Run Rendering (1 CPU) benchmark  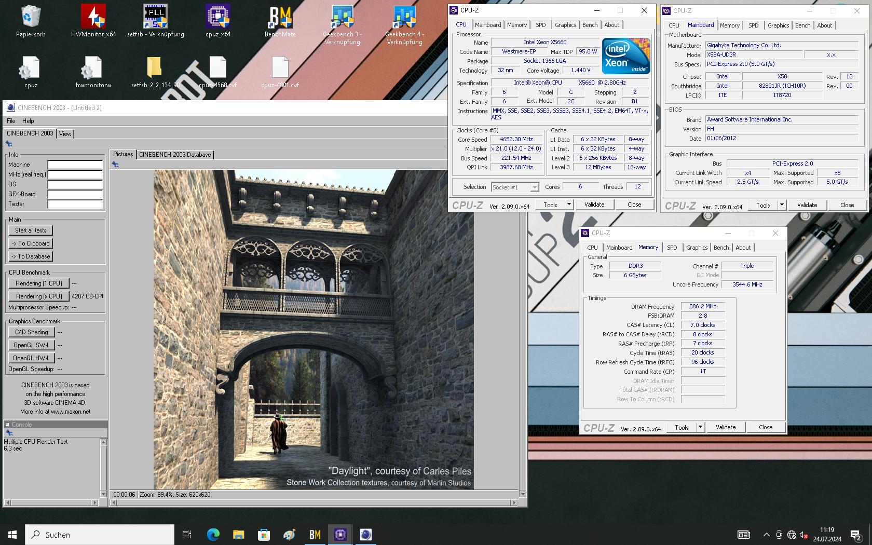(39, 283)
